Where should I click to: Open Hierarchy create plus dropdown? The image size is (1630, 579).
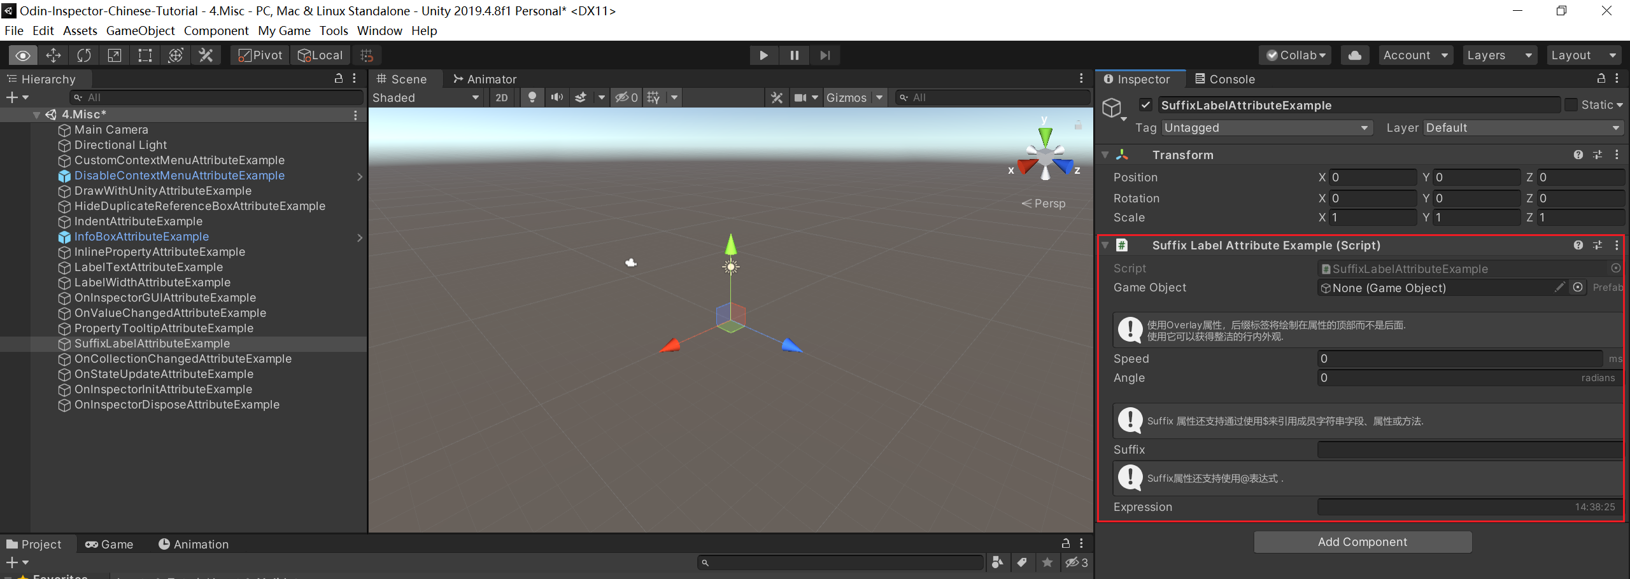point(17,97)
